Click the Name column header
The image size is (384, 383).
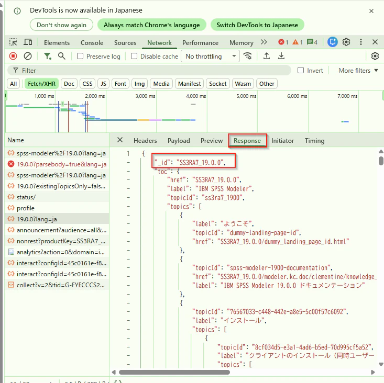tap(57, 140)
